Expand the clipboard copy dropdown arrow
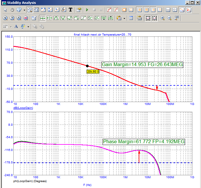The height and width of the screenshot is (188, 201). pos(124,18)
